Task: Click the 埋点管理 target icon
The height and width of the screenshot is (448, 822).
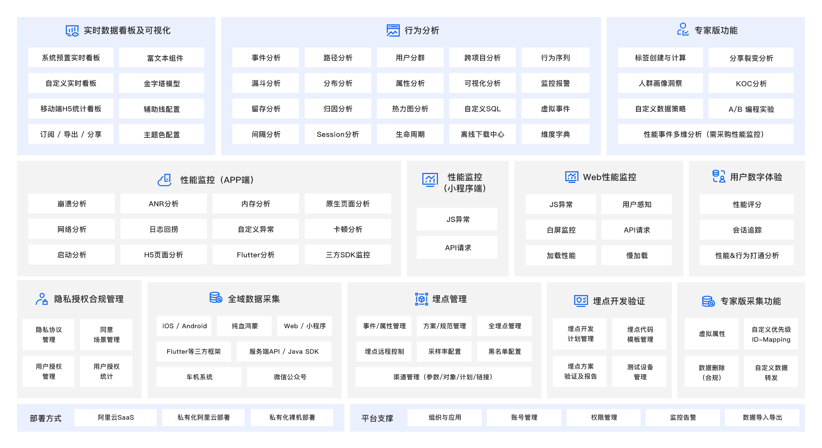Action: pyautogui.click(x=421, y=299)
